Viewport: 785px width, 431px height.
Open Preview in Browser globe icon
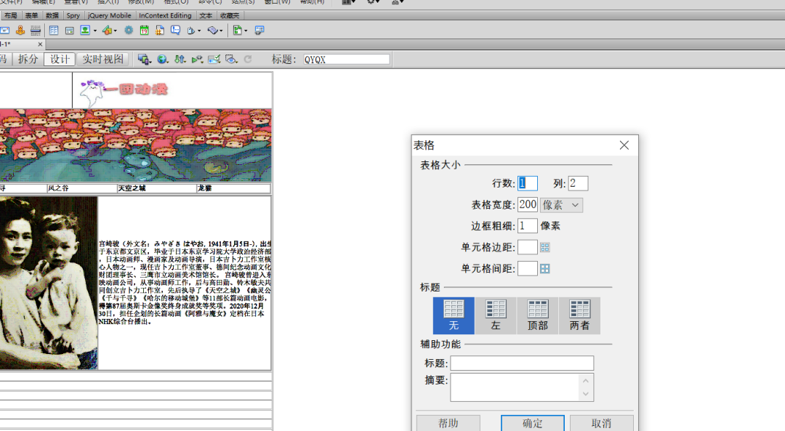pyautogui.click(x=161, y=59)
